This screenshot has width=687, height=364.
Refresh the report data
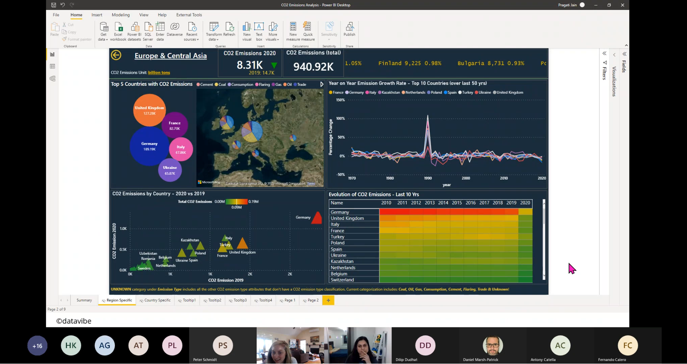230,30
